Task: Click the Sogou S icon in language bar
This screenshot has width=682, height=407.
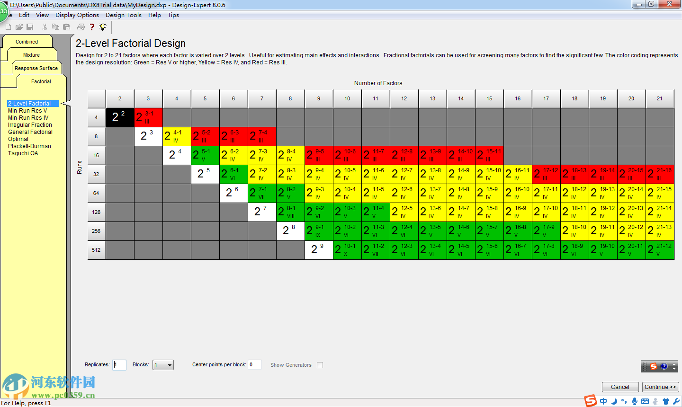Action: (x=654, y=366)
